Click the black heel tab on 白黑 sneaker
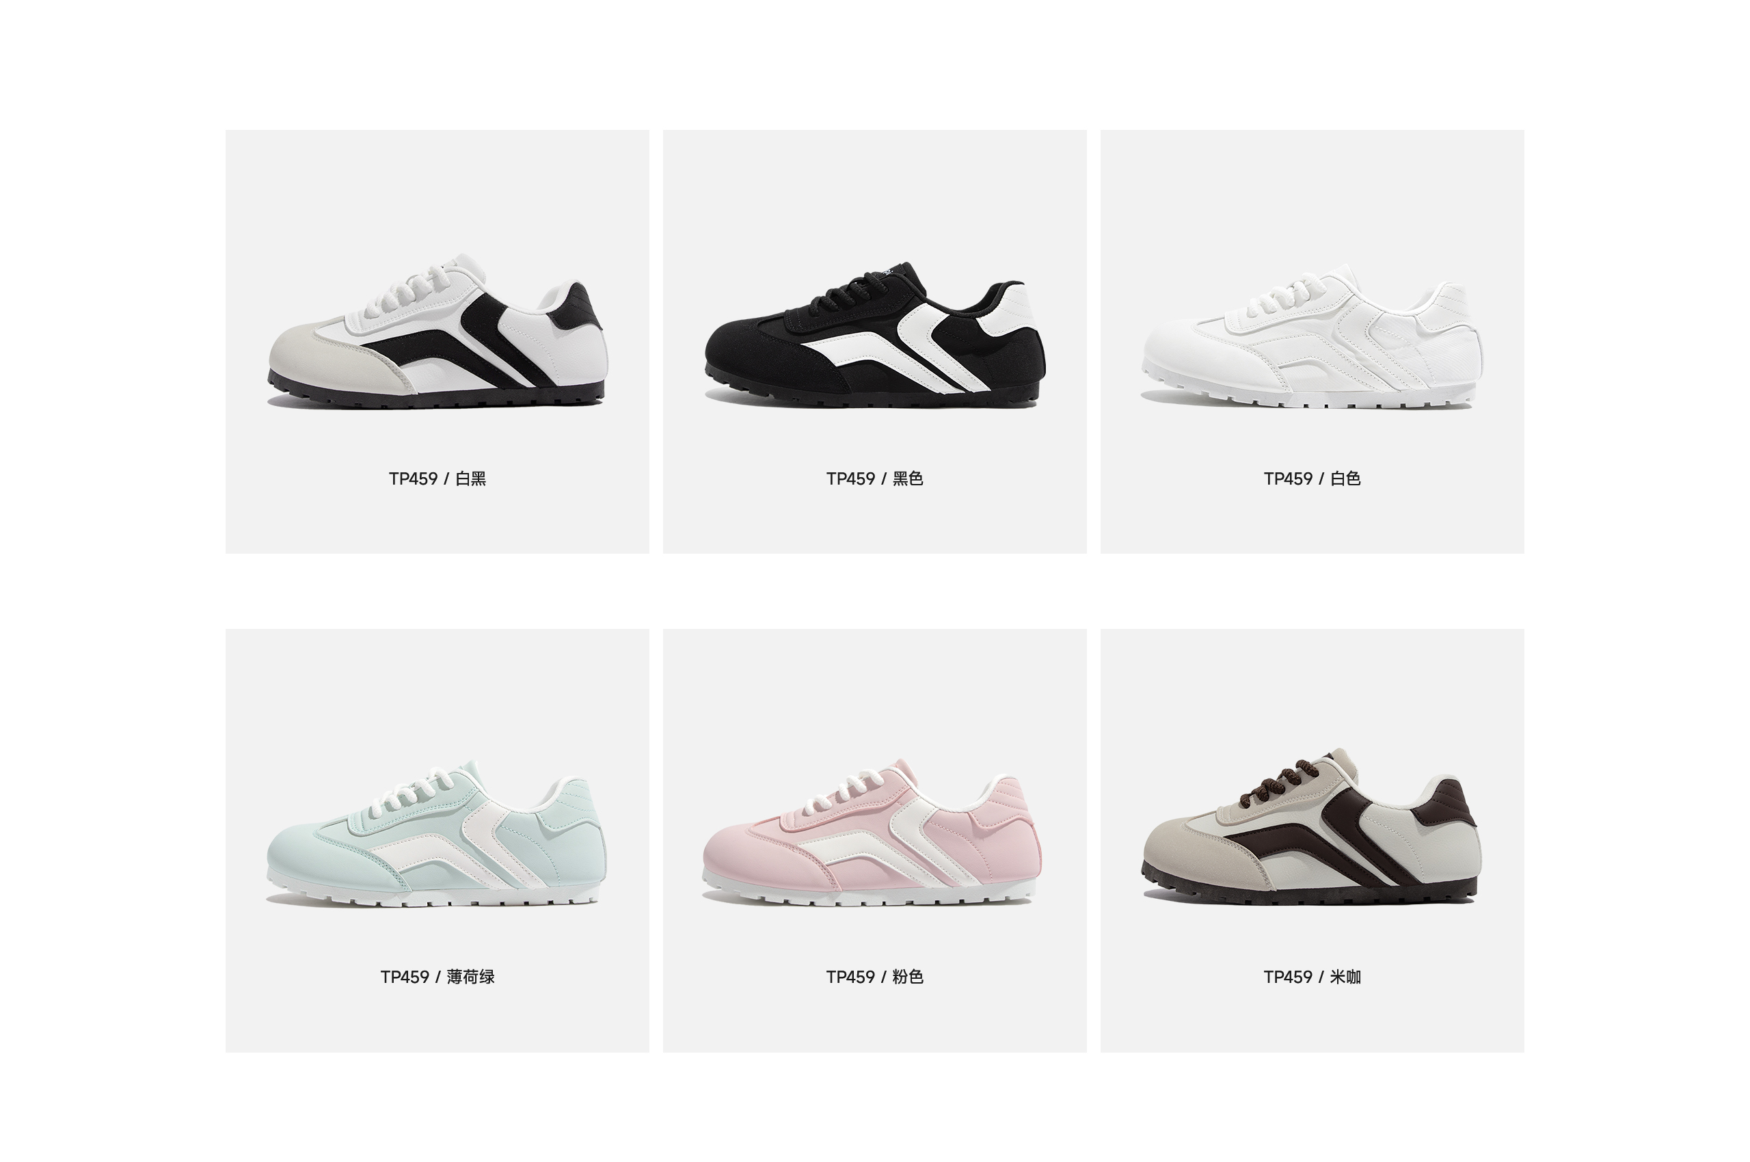The image size is (1750, 1162). pyautogui.click(x=578, y=308)
